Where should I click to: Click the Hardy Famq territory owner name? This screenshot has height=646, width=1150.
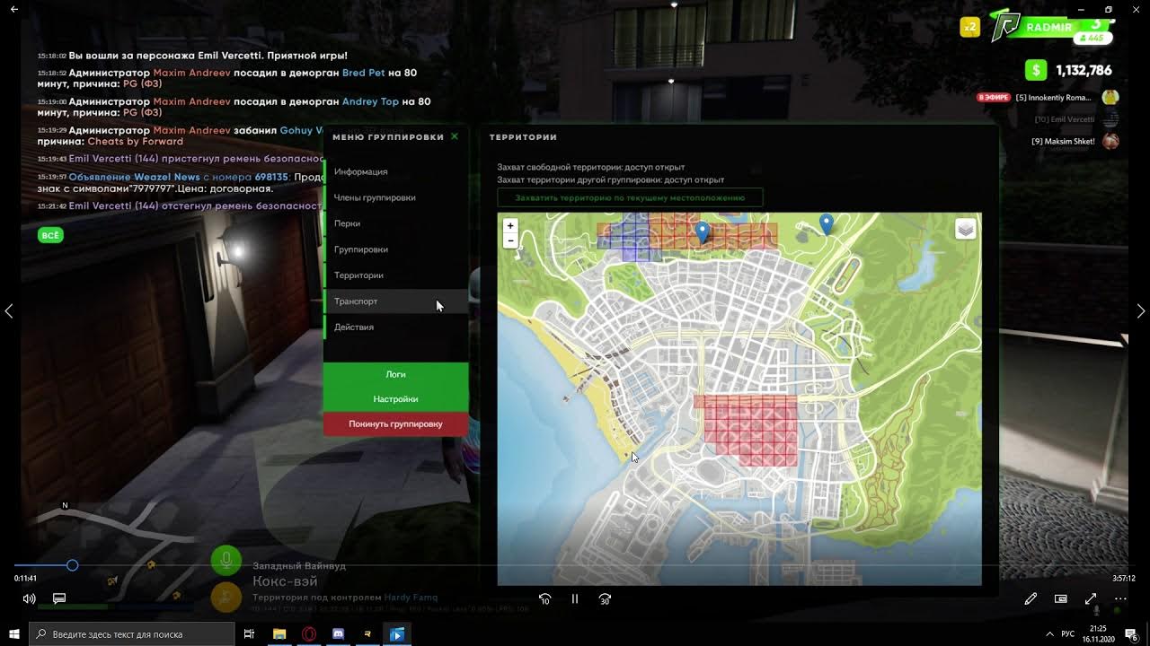pyautogui.click(x=411, y=598)
